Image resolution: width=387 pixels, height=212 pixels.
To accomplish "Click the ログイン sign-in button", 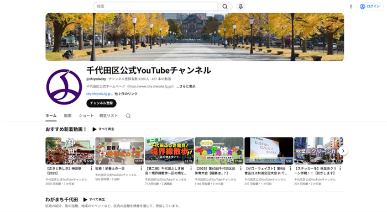I will [370, 7].
